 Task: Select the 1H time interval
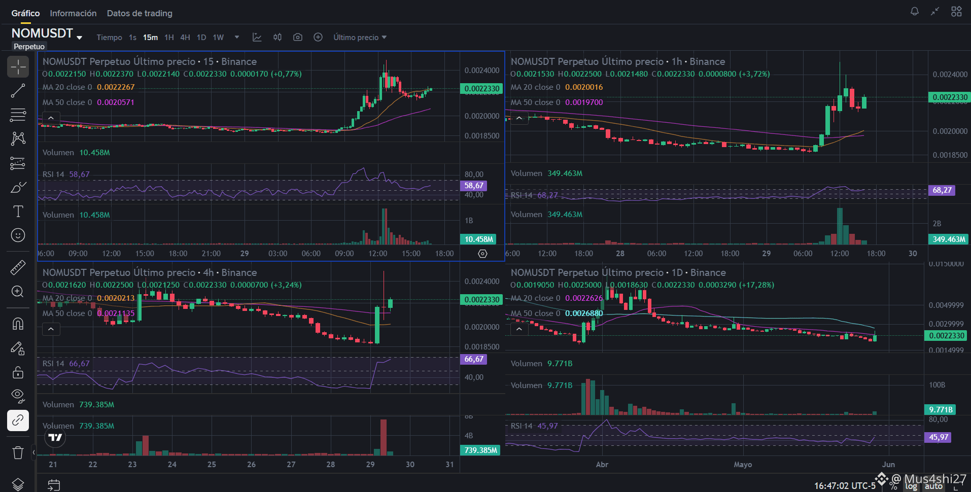point(169,38)
